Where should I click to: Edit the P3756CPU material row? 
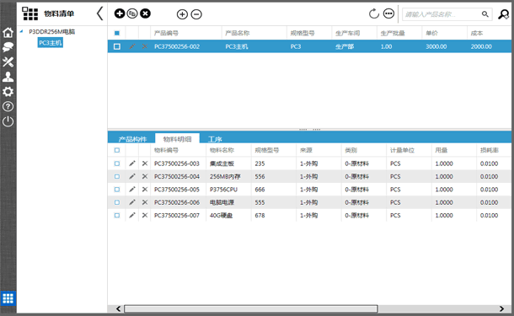132,189
